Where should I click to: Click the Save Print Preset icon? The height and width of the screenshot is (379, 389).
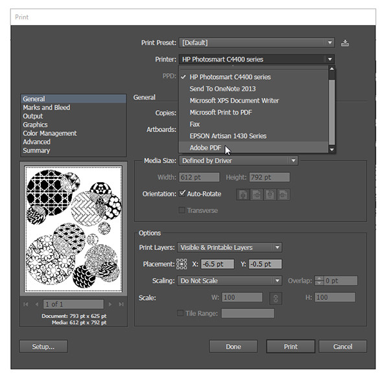coord(345,43)
